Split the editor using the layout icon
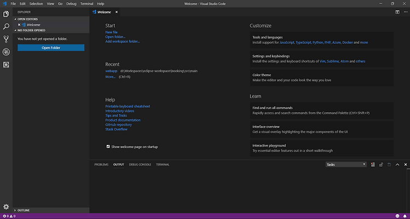This screenshot has height=219, width=410. (397, 12)
